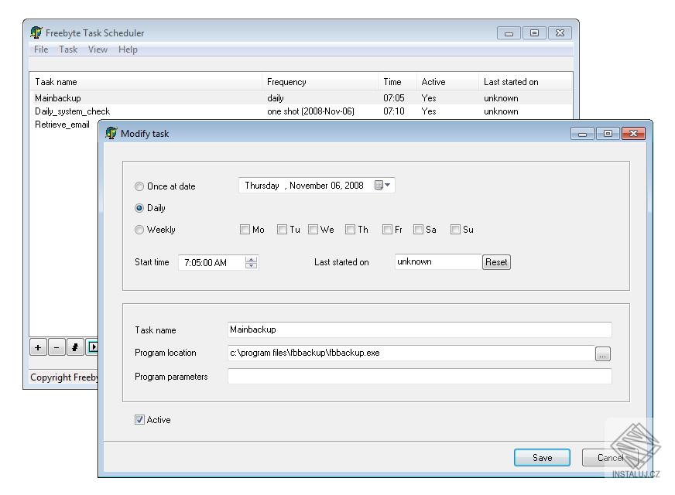Save the modified task
Image resolution: width=675 pixels, height=495 pixels.
542,457
